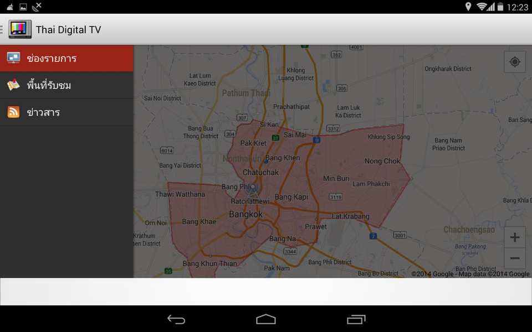Select the พื้นที่รับชม coverage area menu item
Image resolution: width=532 pixels, height=332 pixels.
(x=66, y=85)
